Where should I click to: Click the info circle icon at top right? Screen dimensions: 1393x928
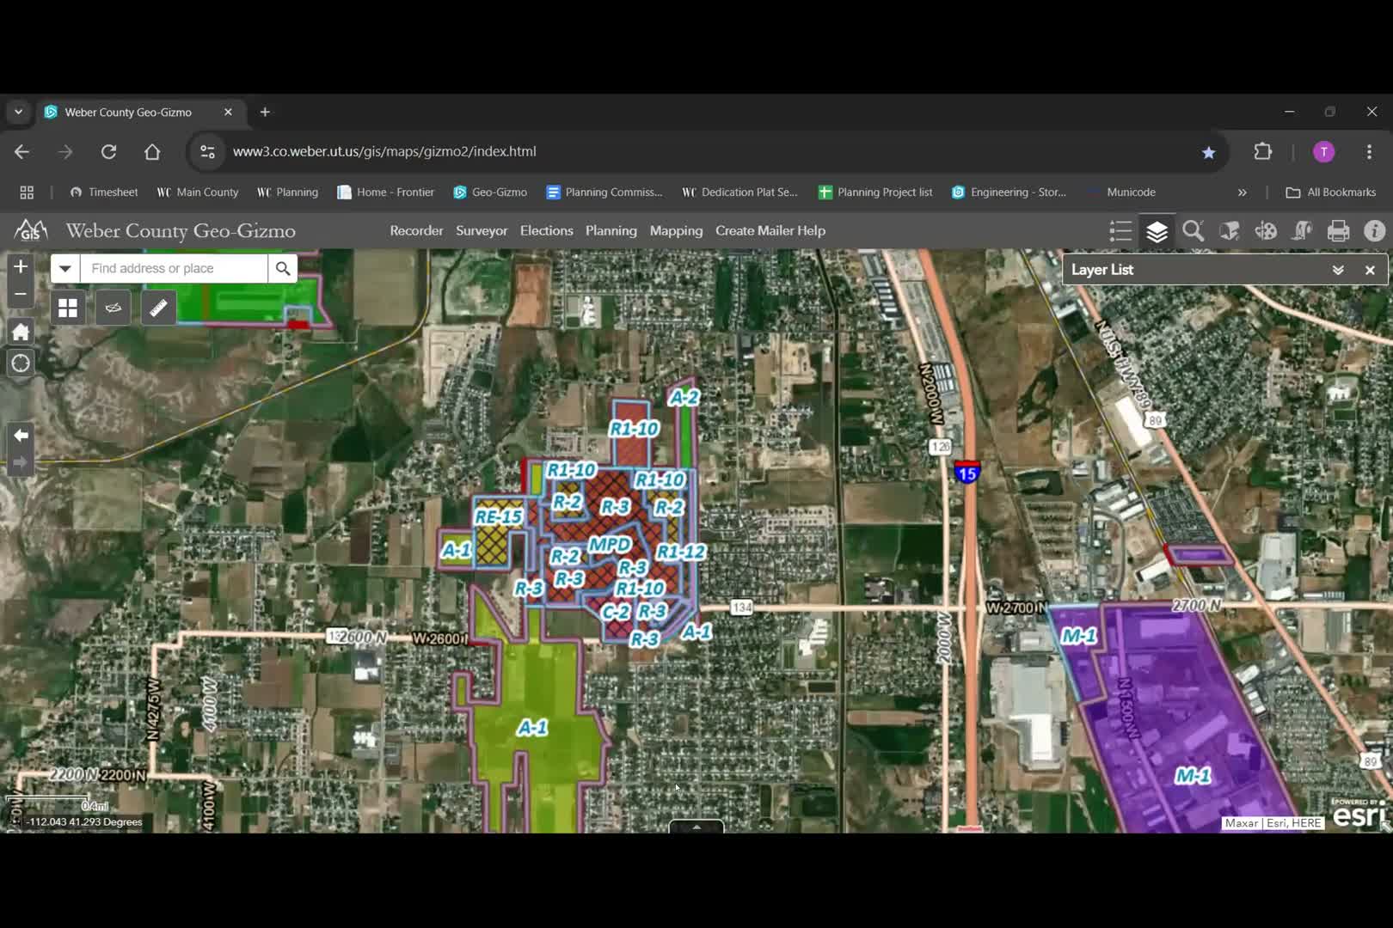point(1374,230)
